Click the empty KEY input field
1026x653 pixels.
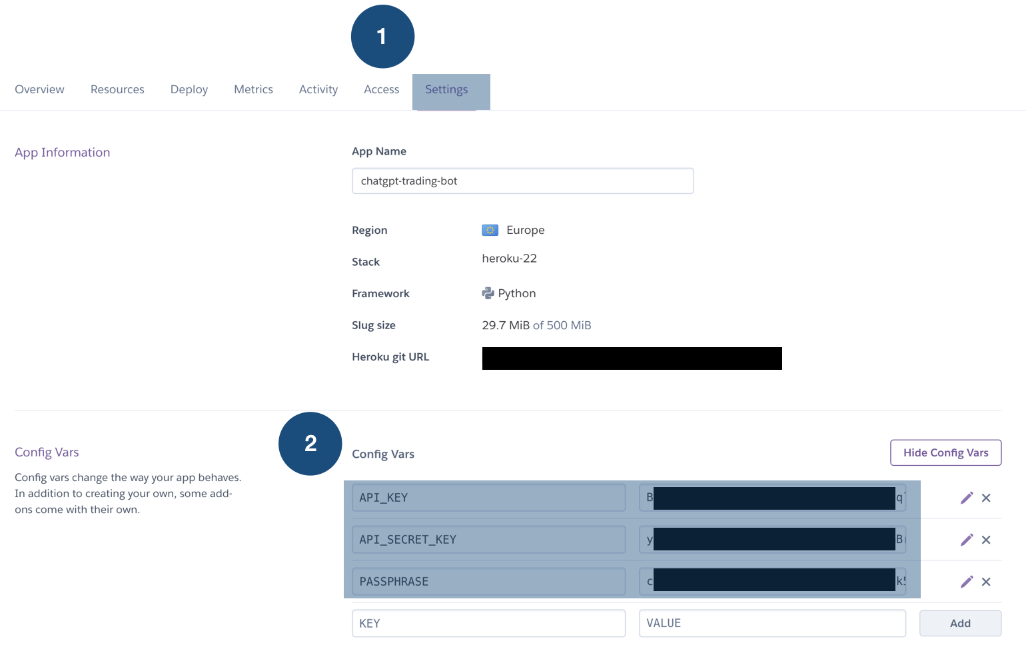(488, 623)
